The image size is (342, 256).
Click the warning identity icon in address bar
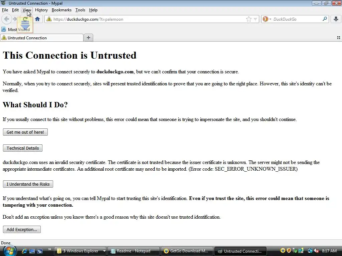coord(49,19)
